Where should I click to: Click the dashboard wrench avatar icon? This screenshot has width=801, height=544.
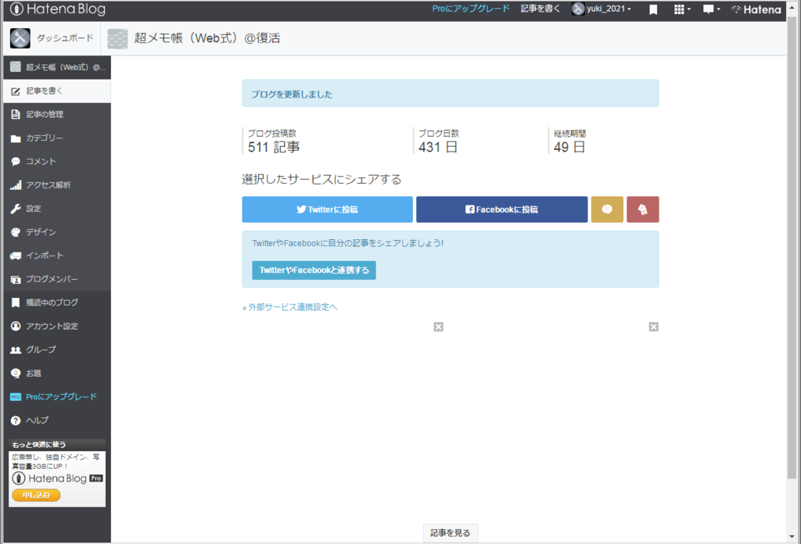point(20,38)
